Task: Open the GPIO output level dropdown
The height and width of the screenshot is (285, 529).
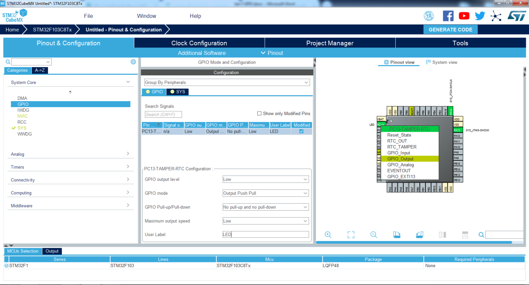Action: (266, 179)
